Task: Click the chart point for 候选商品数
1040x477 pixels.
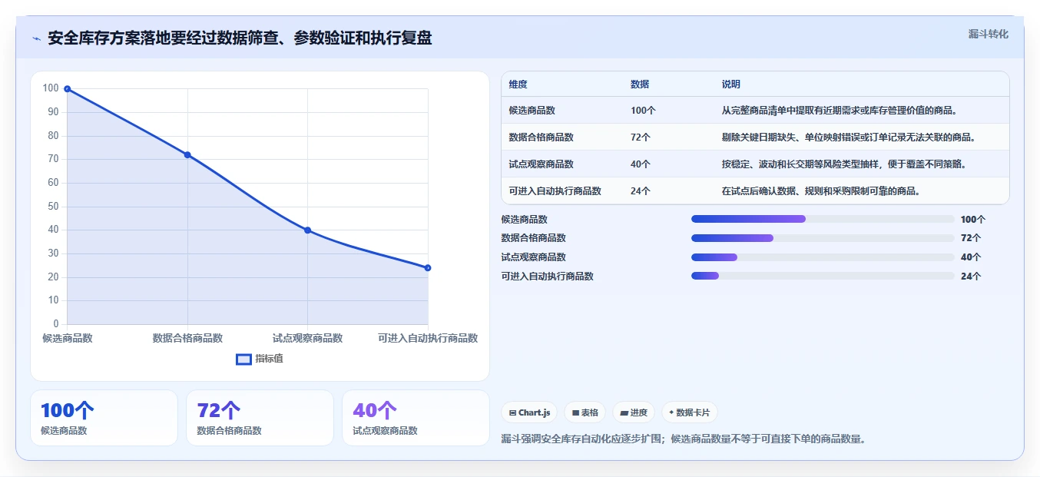Action: (68, 89)
